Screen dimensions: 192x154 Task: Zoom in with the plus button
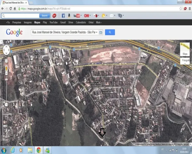[x=6, y=73]
